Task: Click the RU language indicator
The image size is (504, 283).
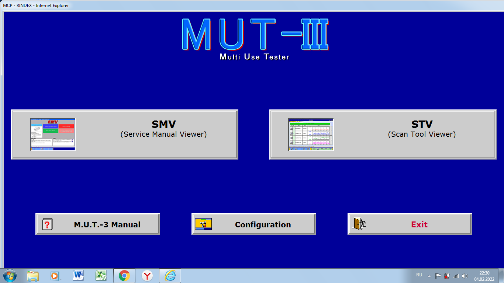Action: [x=419, y=275]
